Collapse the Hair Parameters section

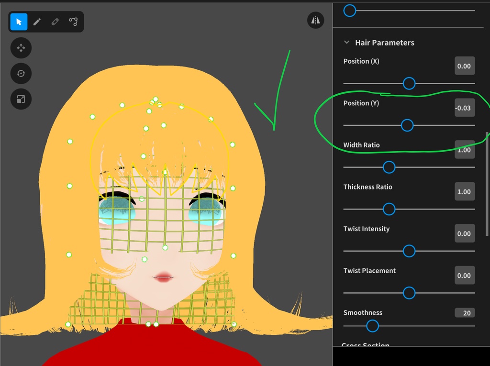(346, 42)
